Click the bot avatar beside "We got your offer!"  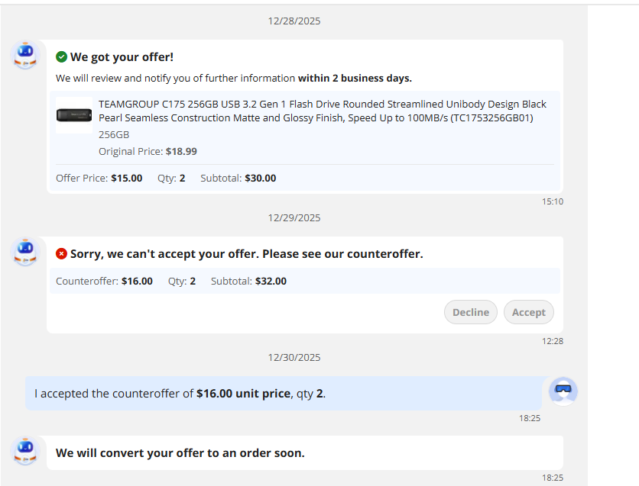(x=26, y=56)
